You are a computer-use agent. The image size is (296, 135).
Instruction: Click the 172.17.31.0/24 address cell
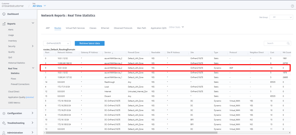(x=63, y=87)
